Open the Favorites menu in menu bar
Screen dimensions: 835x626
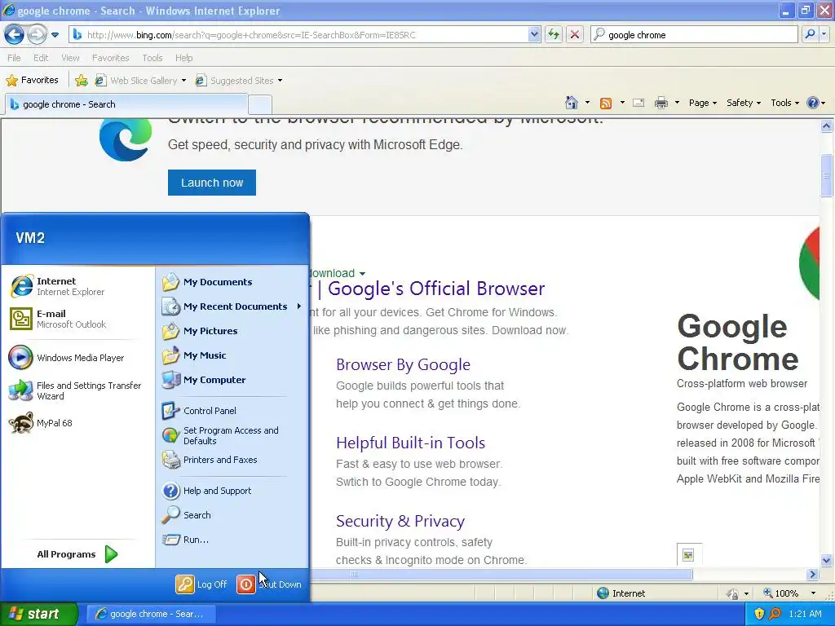tap(111, 58)
